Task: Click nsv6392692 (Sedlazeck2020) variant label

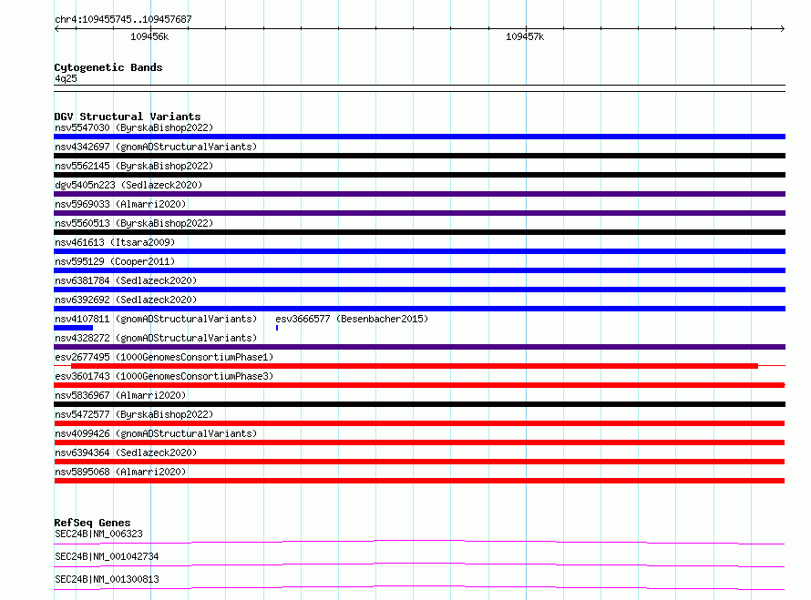Action: pos(126,300)
